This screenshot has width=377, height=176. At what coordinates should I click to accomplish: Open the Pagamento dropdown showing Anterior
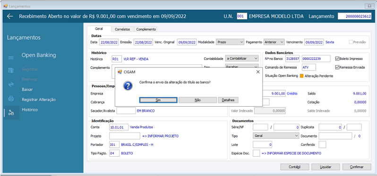(x=274, y=42)
